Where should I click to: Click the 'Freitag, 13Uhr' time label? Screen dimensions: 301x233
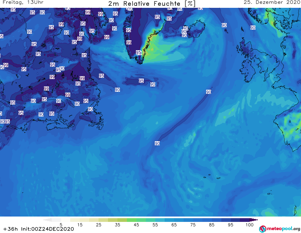pos(23,2)
